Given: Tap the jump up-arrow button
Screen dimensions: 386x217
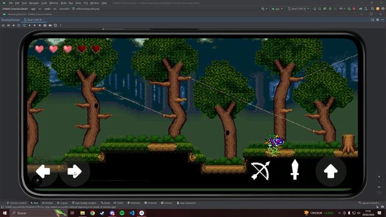Looking at the screenshot, I should coord(331,171).
